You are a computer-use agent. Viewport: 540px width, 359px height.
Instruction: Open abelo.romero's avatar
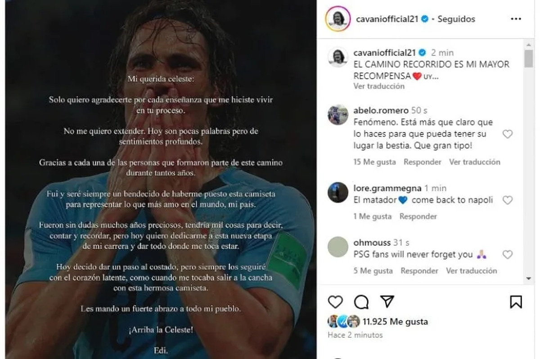click(337, 115)
